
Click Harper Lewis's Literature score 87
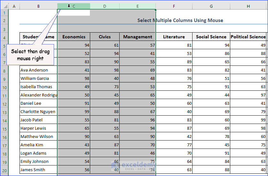tap(174, 128)
